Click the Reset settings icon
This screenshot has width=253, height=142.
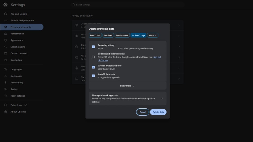pyautogui.click(x=5, y=96)
